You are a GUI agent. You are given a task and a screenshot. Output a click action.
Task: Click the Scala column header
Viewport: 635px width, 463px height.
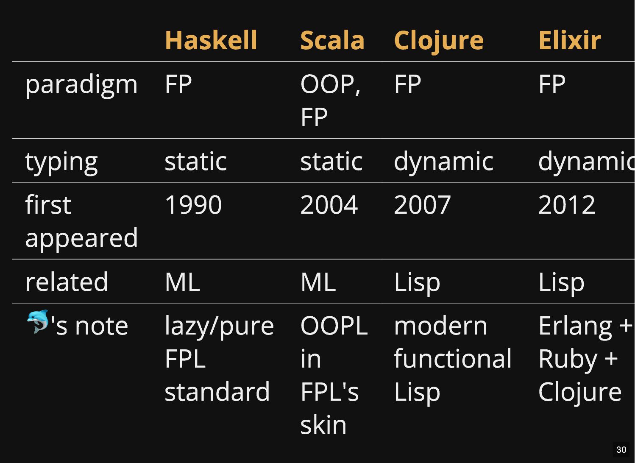tap(332, 40)
